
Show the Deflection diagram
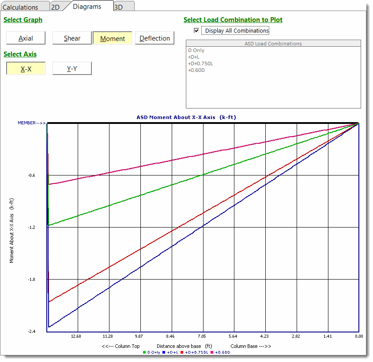154,38
